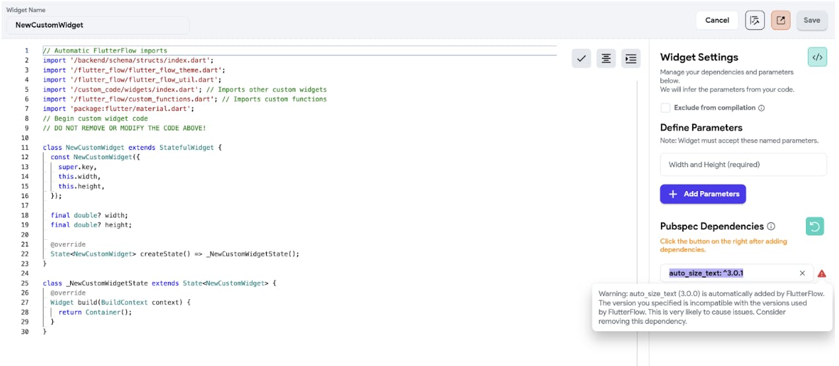Click the teal refresh dependencies icon
The width and height of the screenshot is (839, 366).
(x=815, y=227)
